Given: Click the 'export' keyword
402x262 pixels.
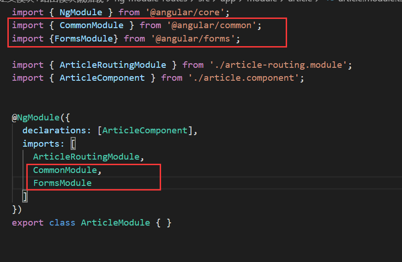Looking at the screenshot, I should click(x=28, y=223).
